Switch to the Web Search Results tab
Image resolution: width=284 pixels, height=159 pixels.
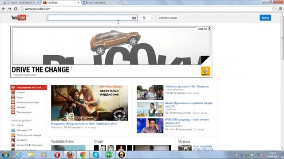coord(21,3)
